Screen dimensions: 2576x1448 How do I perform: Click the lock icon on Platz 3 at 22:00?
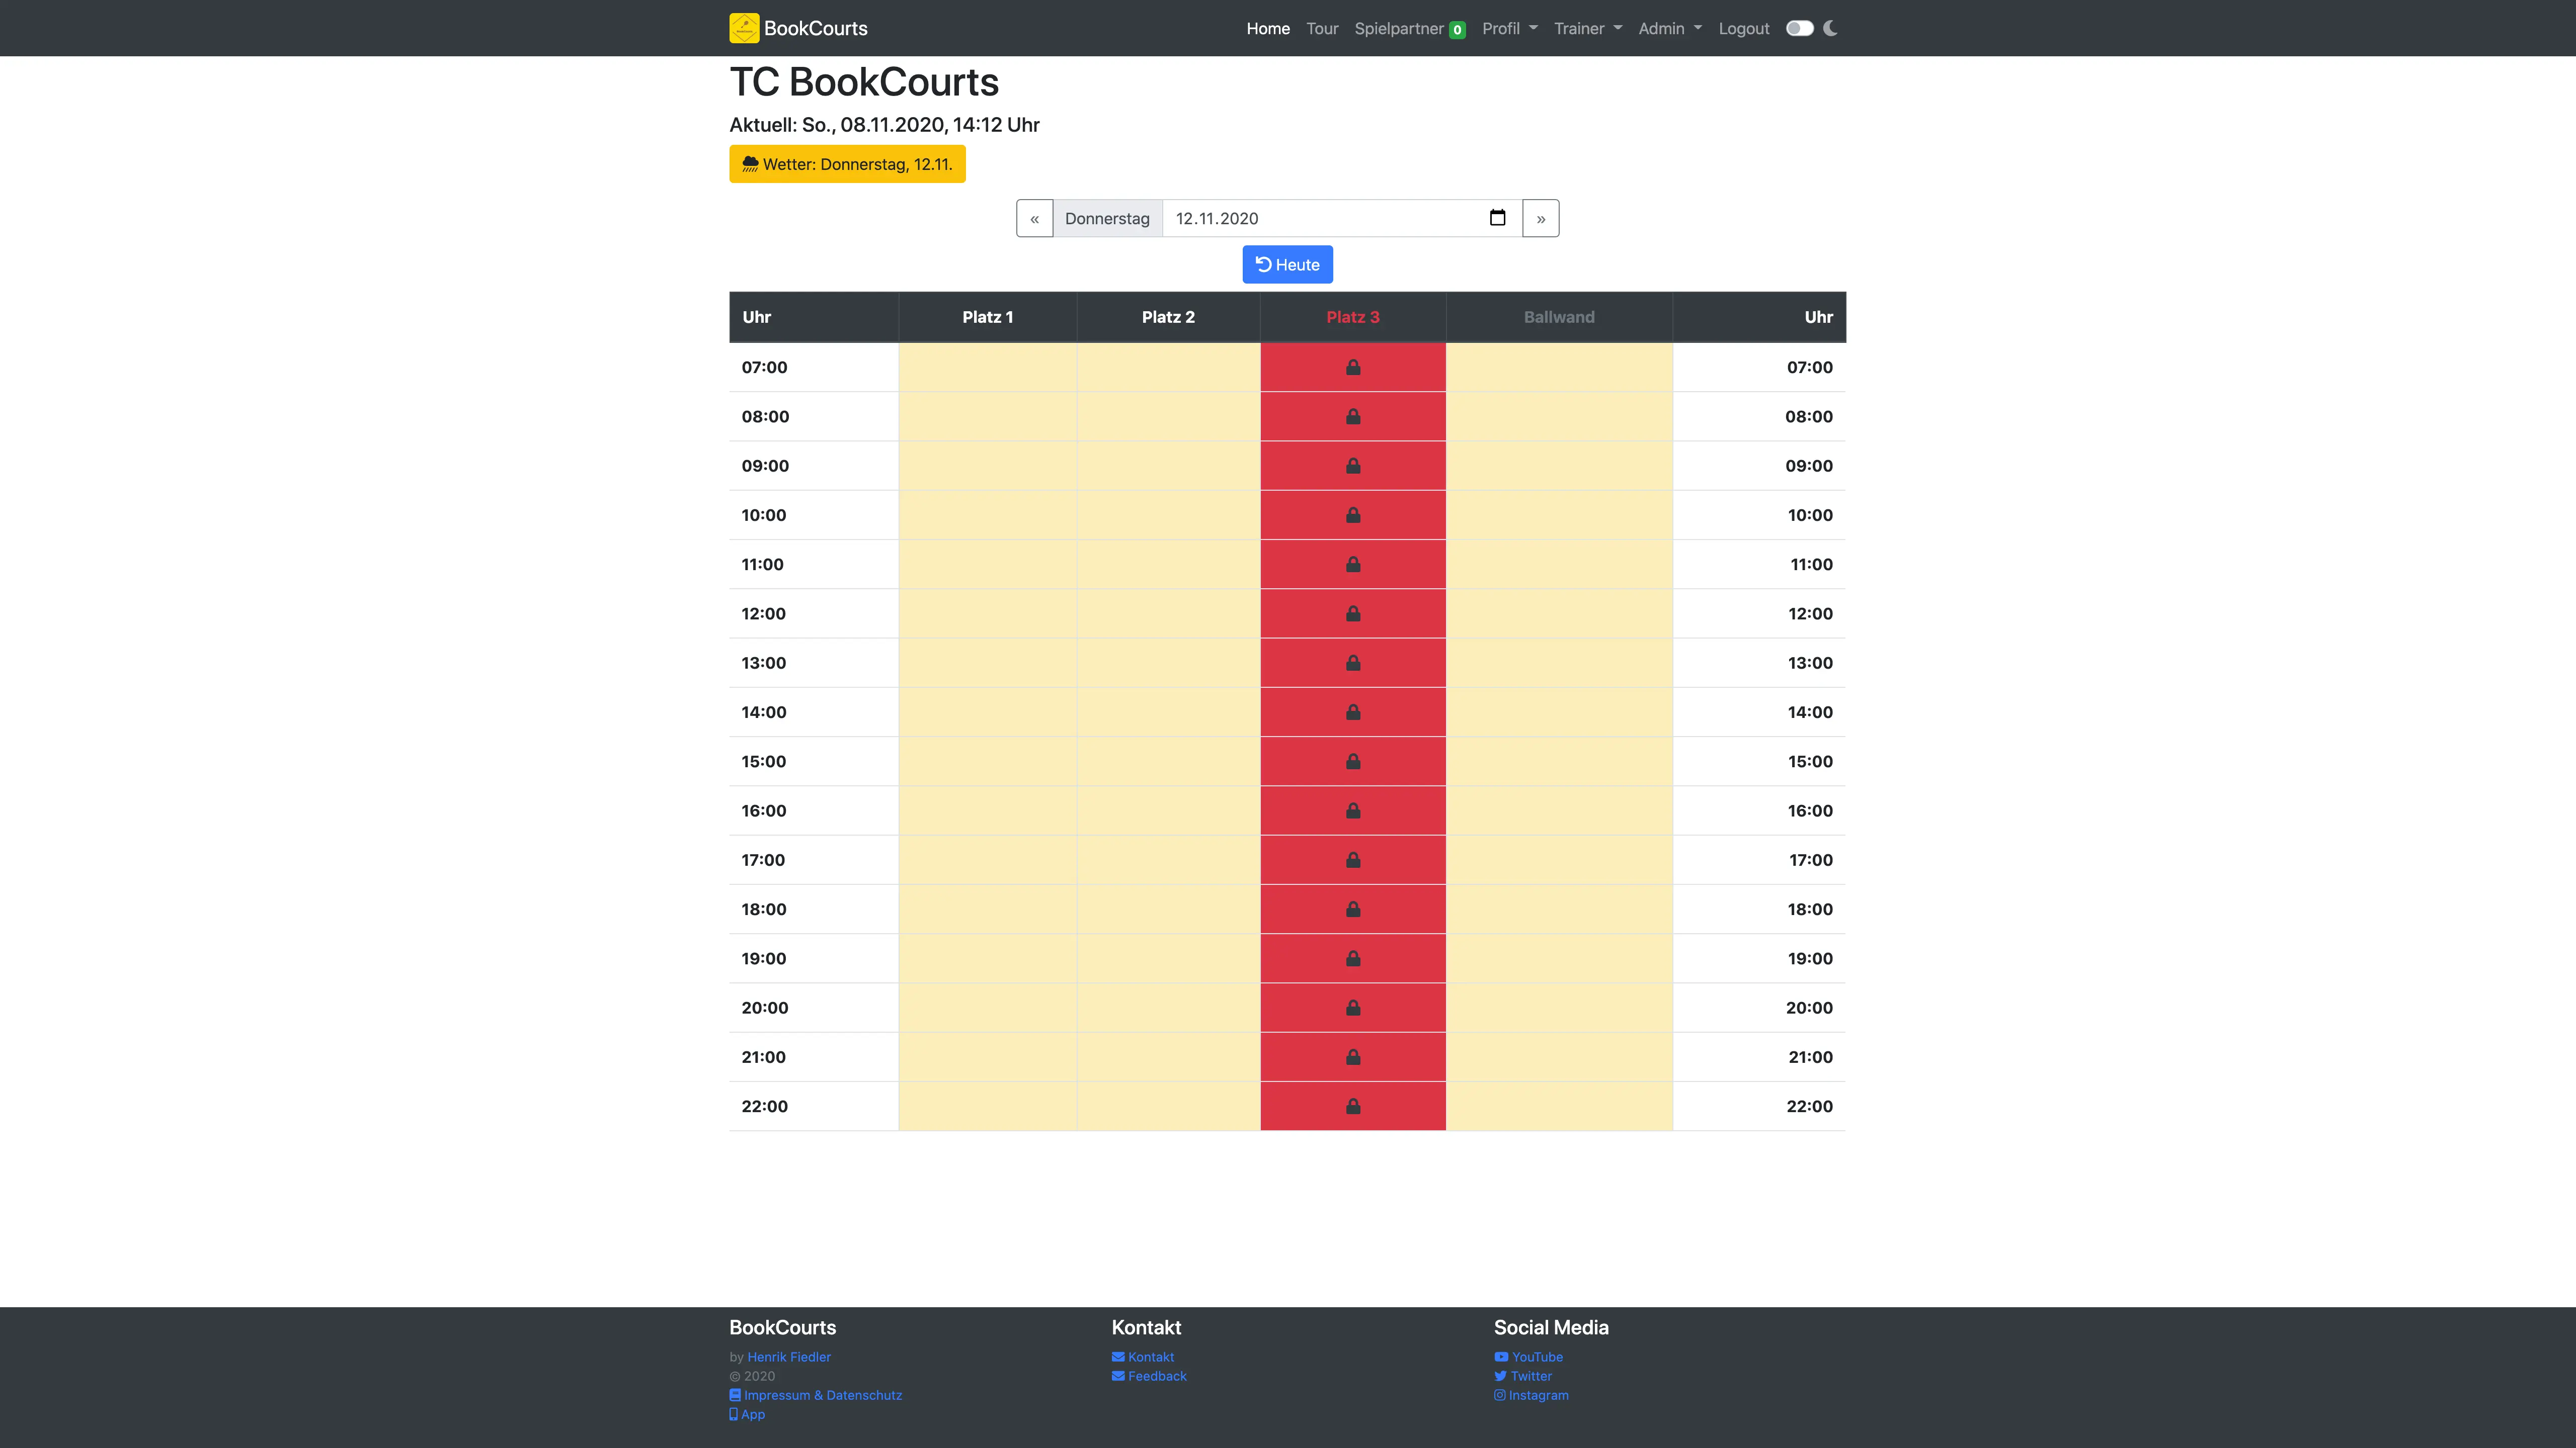(x=1353, y=1105)
